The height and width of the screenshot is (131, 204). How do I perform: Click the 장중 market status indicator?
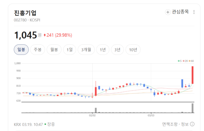[50, 124]
